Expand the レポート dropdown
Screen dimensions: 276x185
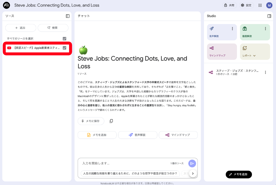tap(254, 56)
